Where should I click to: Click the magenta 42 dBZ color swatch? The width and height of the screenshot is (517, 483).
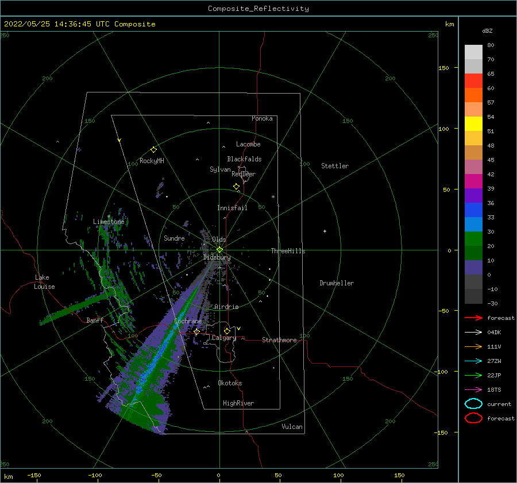[473, 181]
